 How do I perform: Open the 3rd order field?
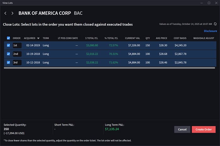click(x=17, y=62)
